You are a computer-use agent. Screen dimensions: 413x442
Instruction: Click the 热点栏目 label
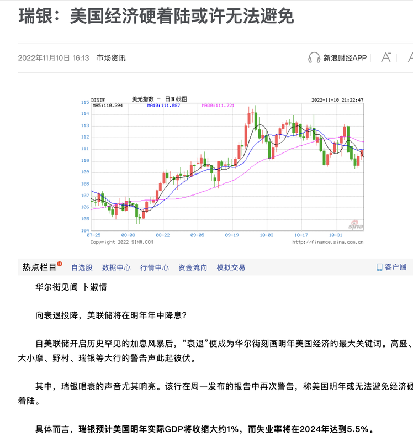(x=39, y=267)
